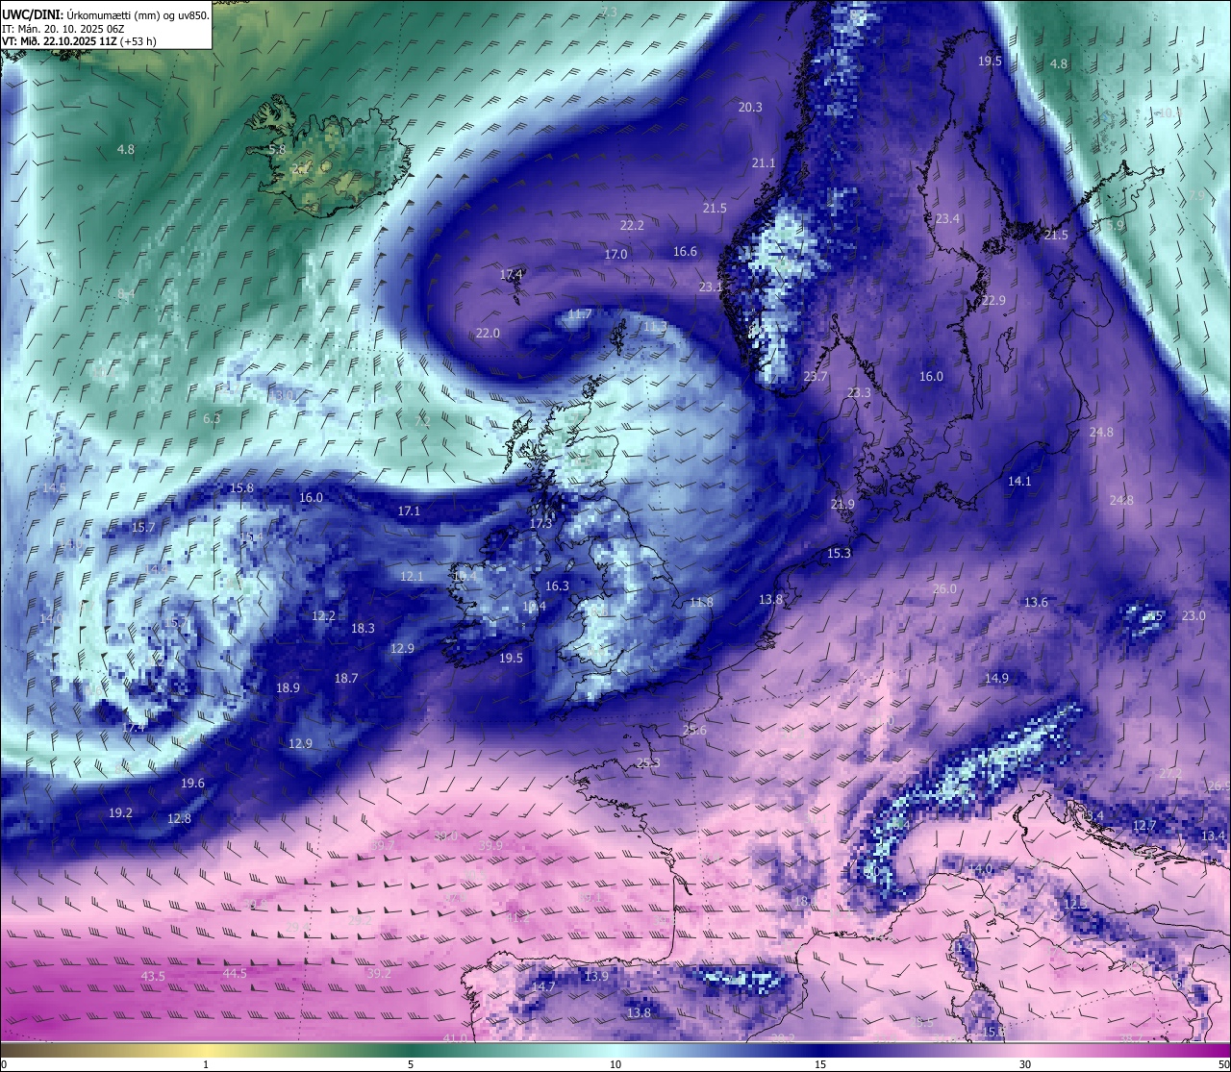Click the valid time line 'VT: Mið. 22.10.2025 11Z (+53 h)'
This screenshot has width=1231, height=1072.
[79, 41]
